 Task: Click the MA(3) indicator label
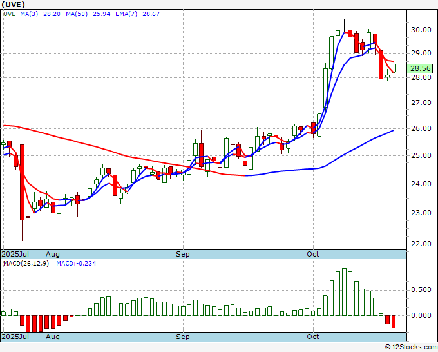click(x=29, y=14)
